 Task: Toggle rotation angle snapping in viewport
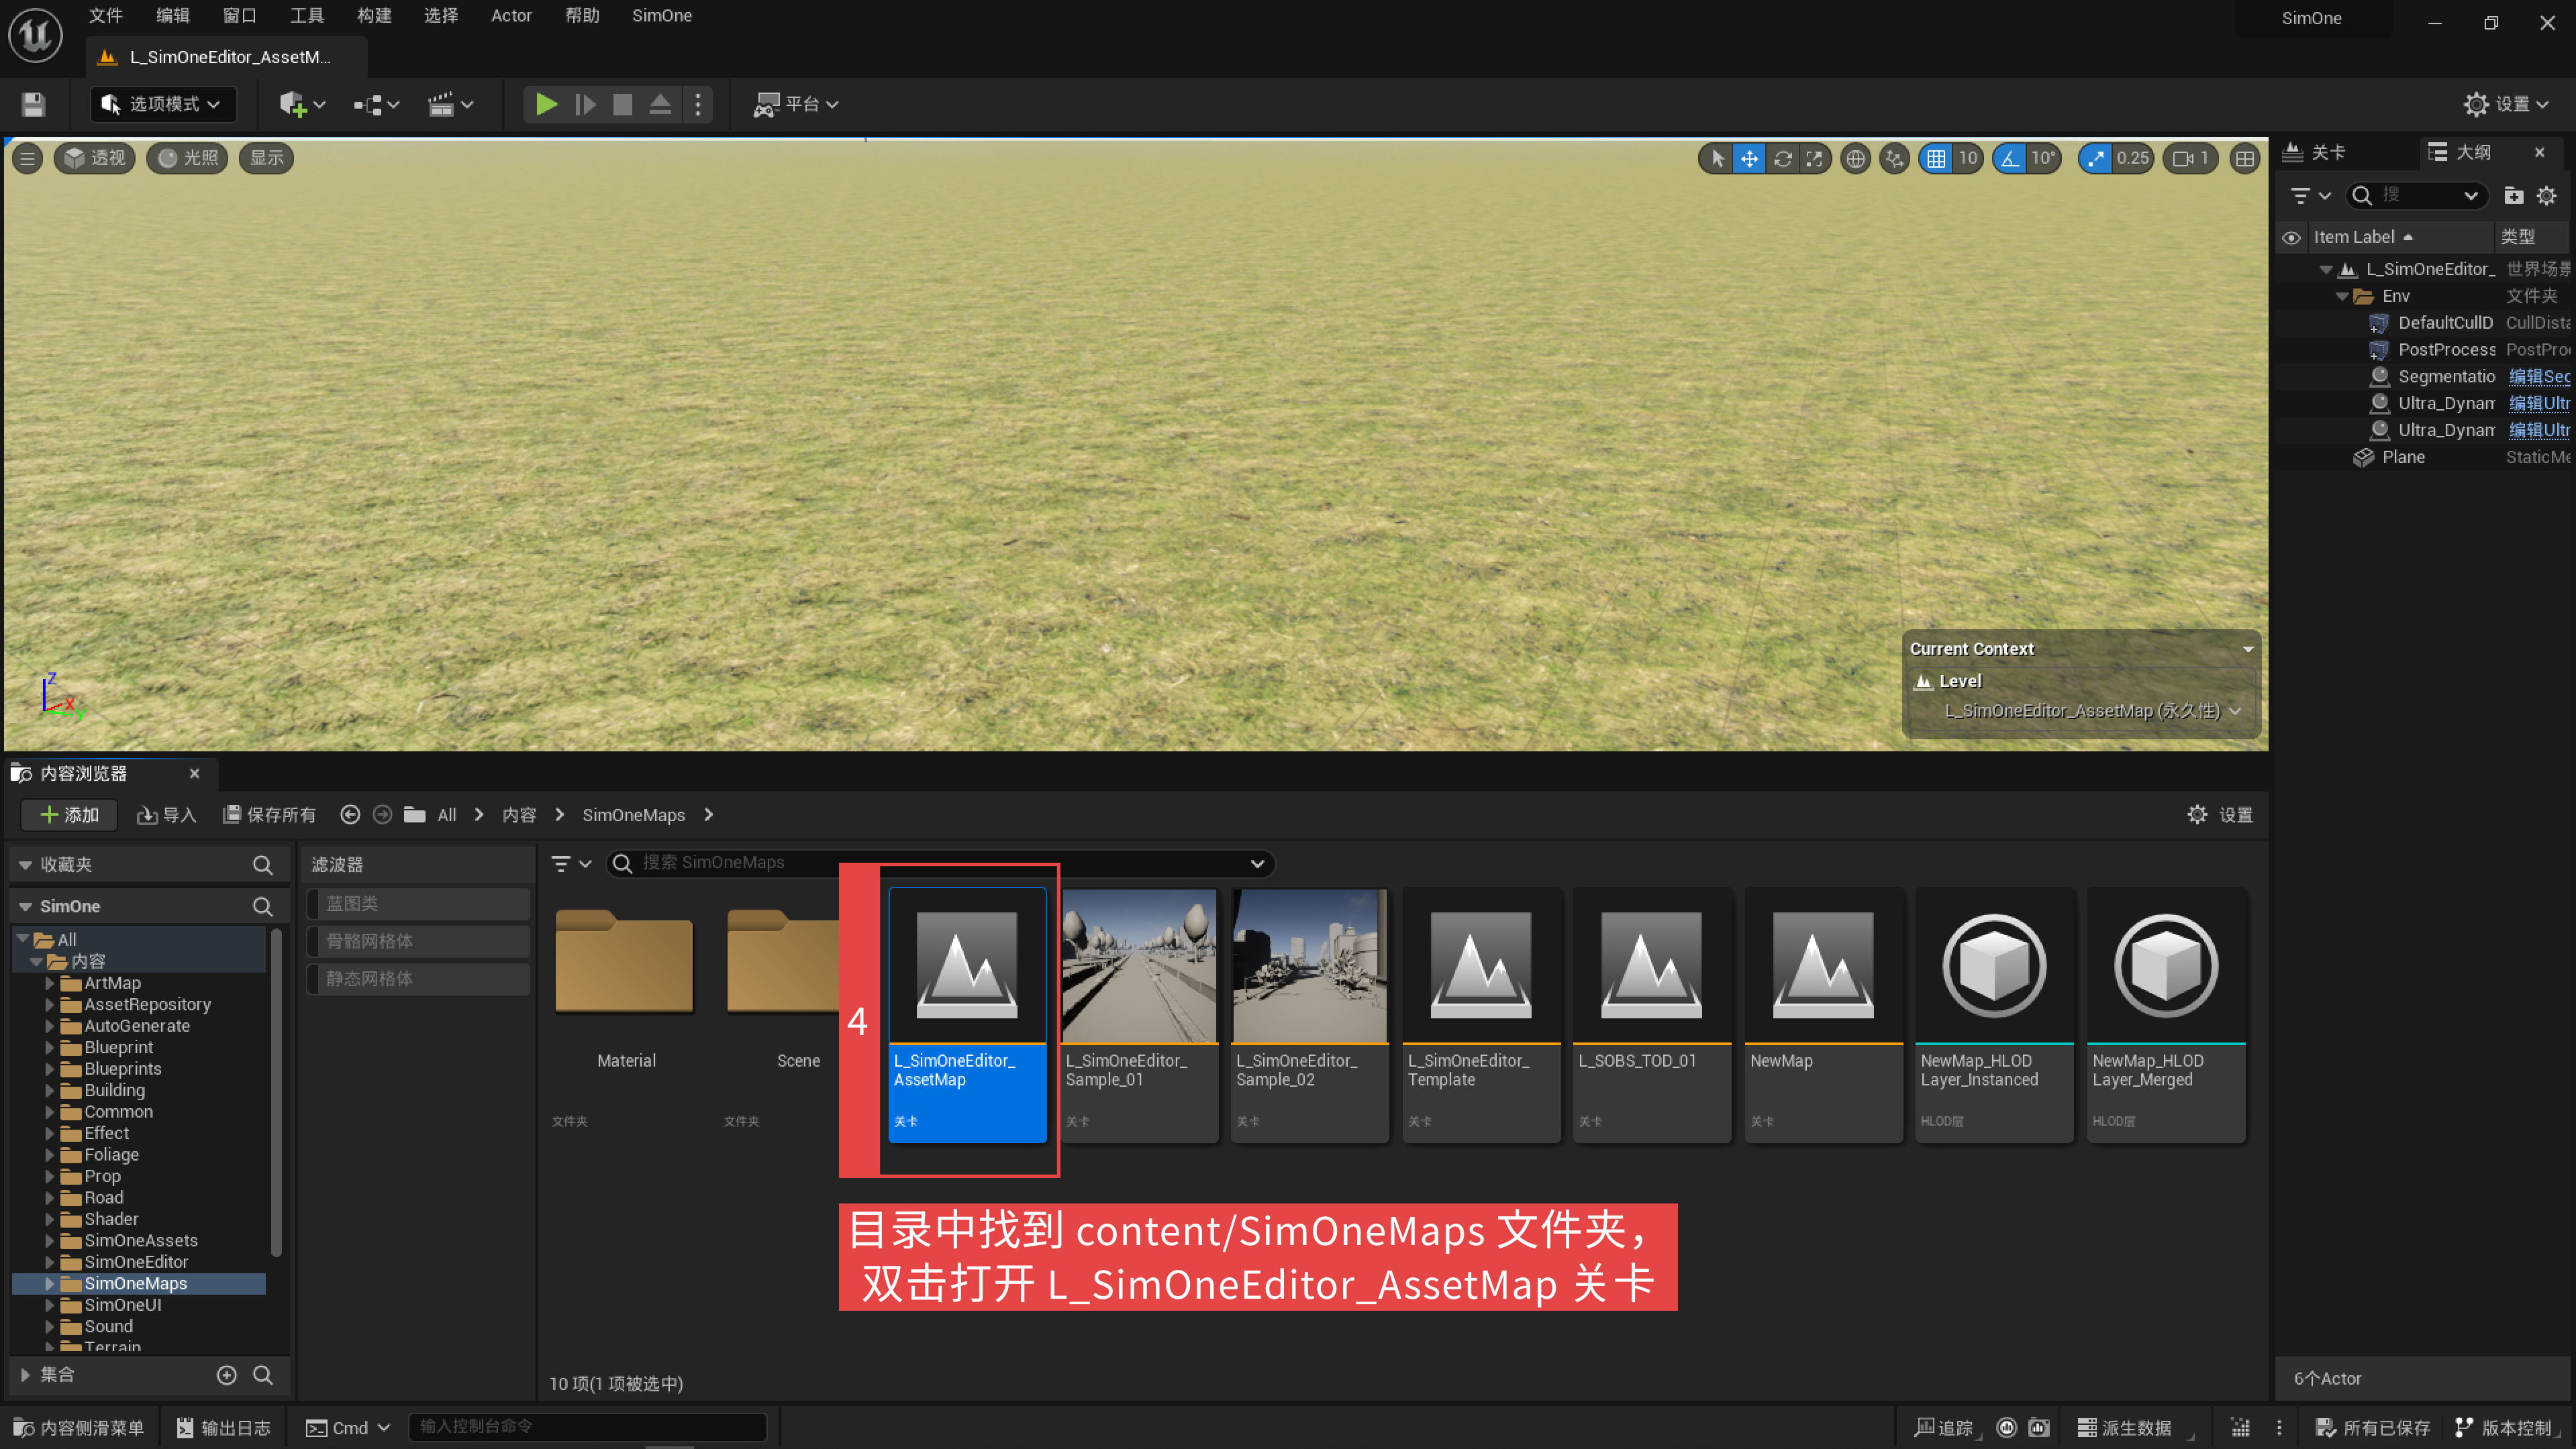(x=2009, y=158)
